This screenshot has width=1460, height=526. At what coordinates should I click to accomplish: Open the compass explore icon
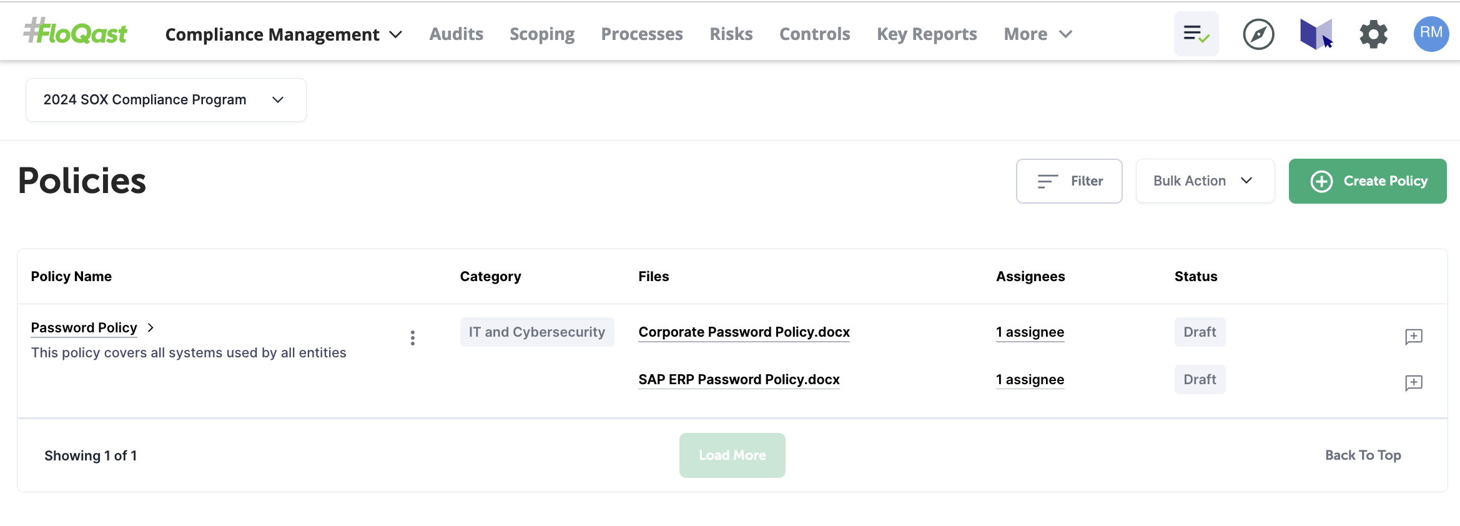(1258, 34)
